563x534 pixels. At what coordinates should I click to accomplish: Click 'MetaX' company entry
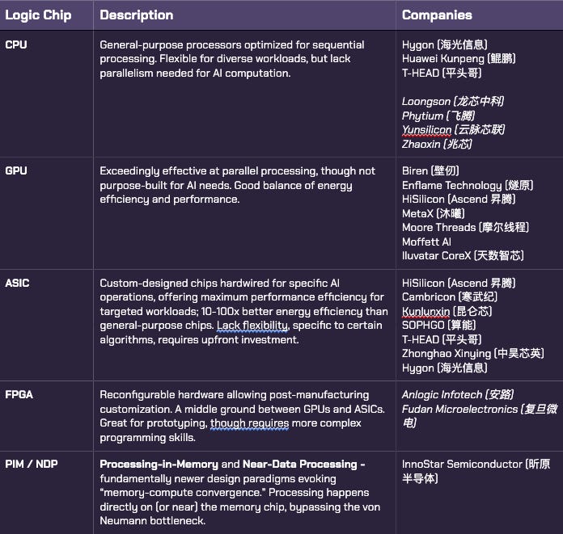click(433, 214)
